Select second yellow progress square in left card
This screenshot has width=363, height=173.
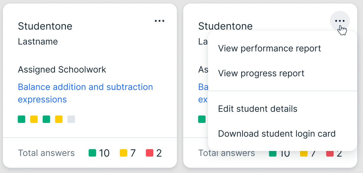coord(59,119)
